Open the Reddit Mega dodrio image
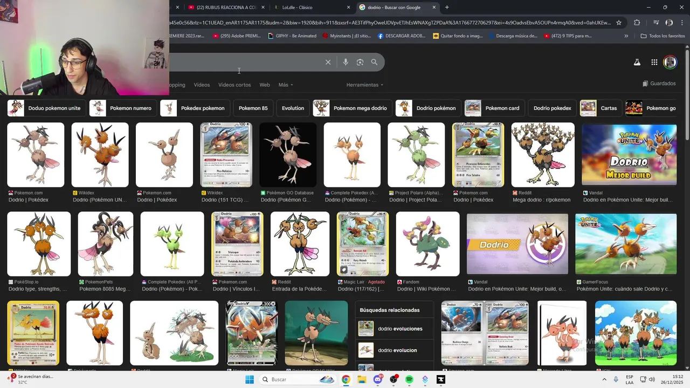The height and width of the screenshot is (388, 690). coord(543,155)
